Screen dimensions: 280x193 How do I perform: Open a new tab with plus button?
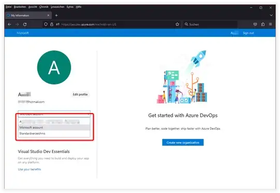coord(56,16)
